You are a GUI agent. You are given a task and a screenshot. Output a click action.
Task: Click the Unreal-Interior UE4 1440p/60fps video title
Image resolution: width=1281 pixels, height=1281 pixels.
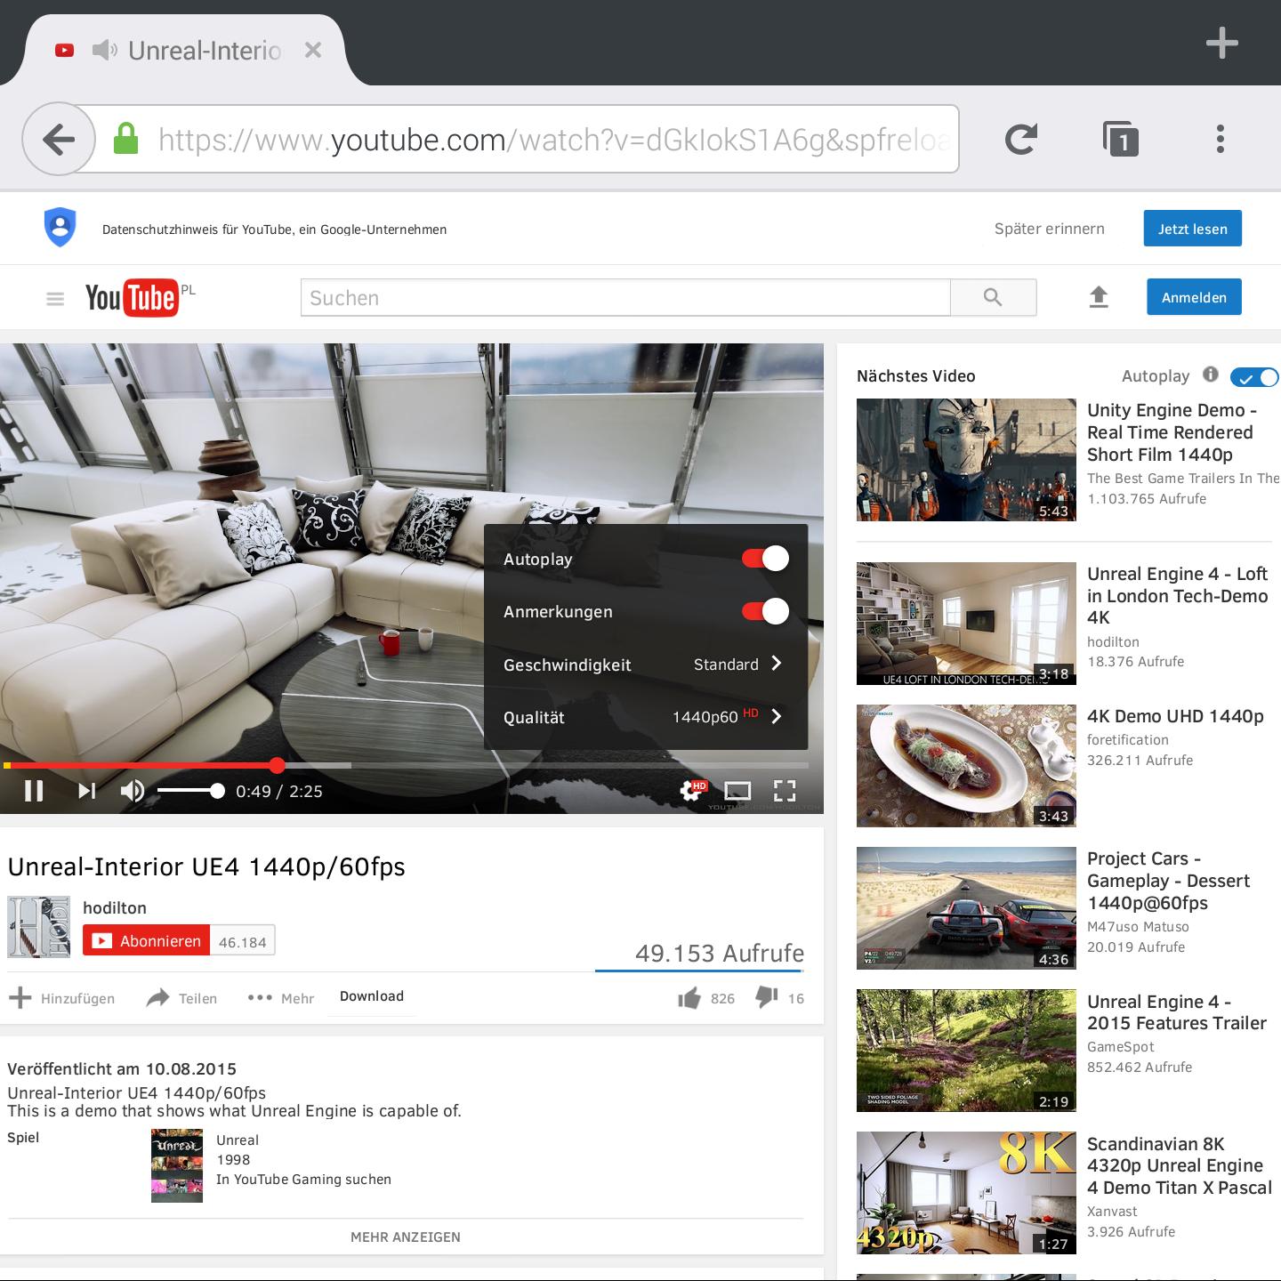(206, 866)
